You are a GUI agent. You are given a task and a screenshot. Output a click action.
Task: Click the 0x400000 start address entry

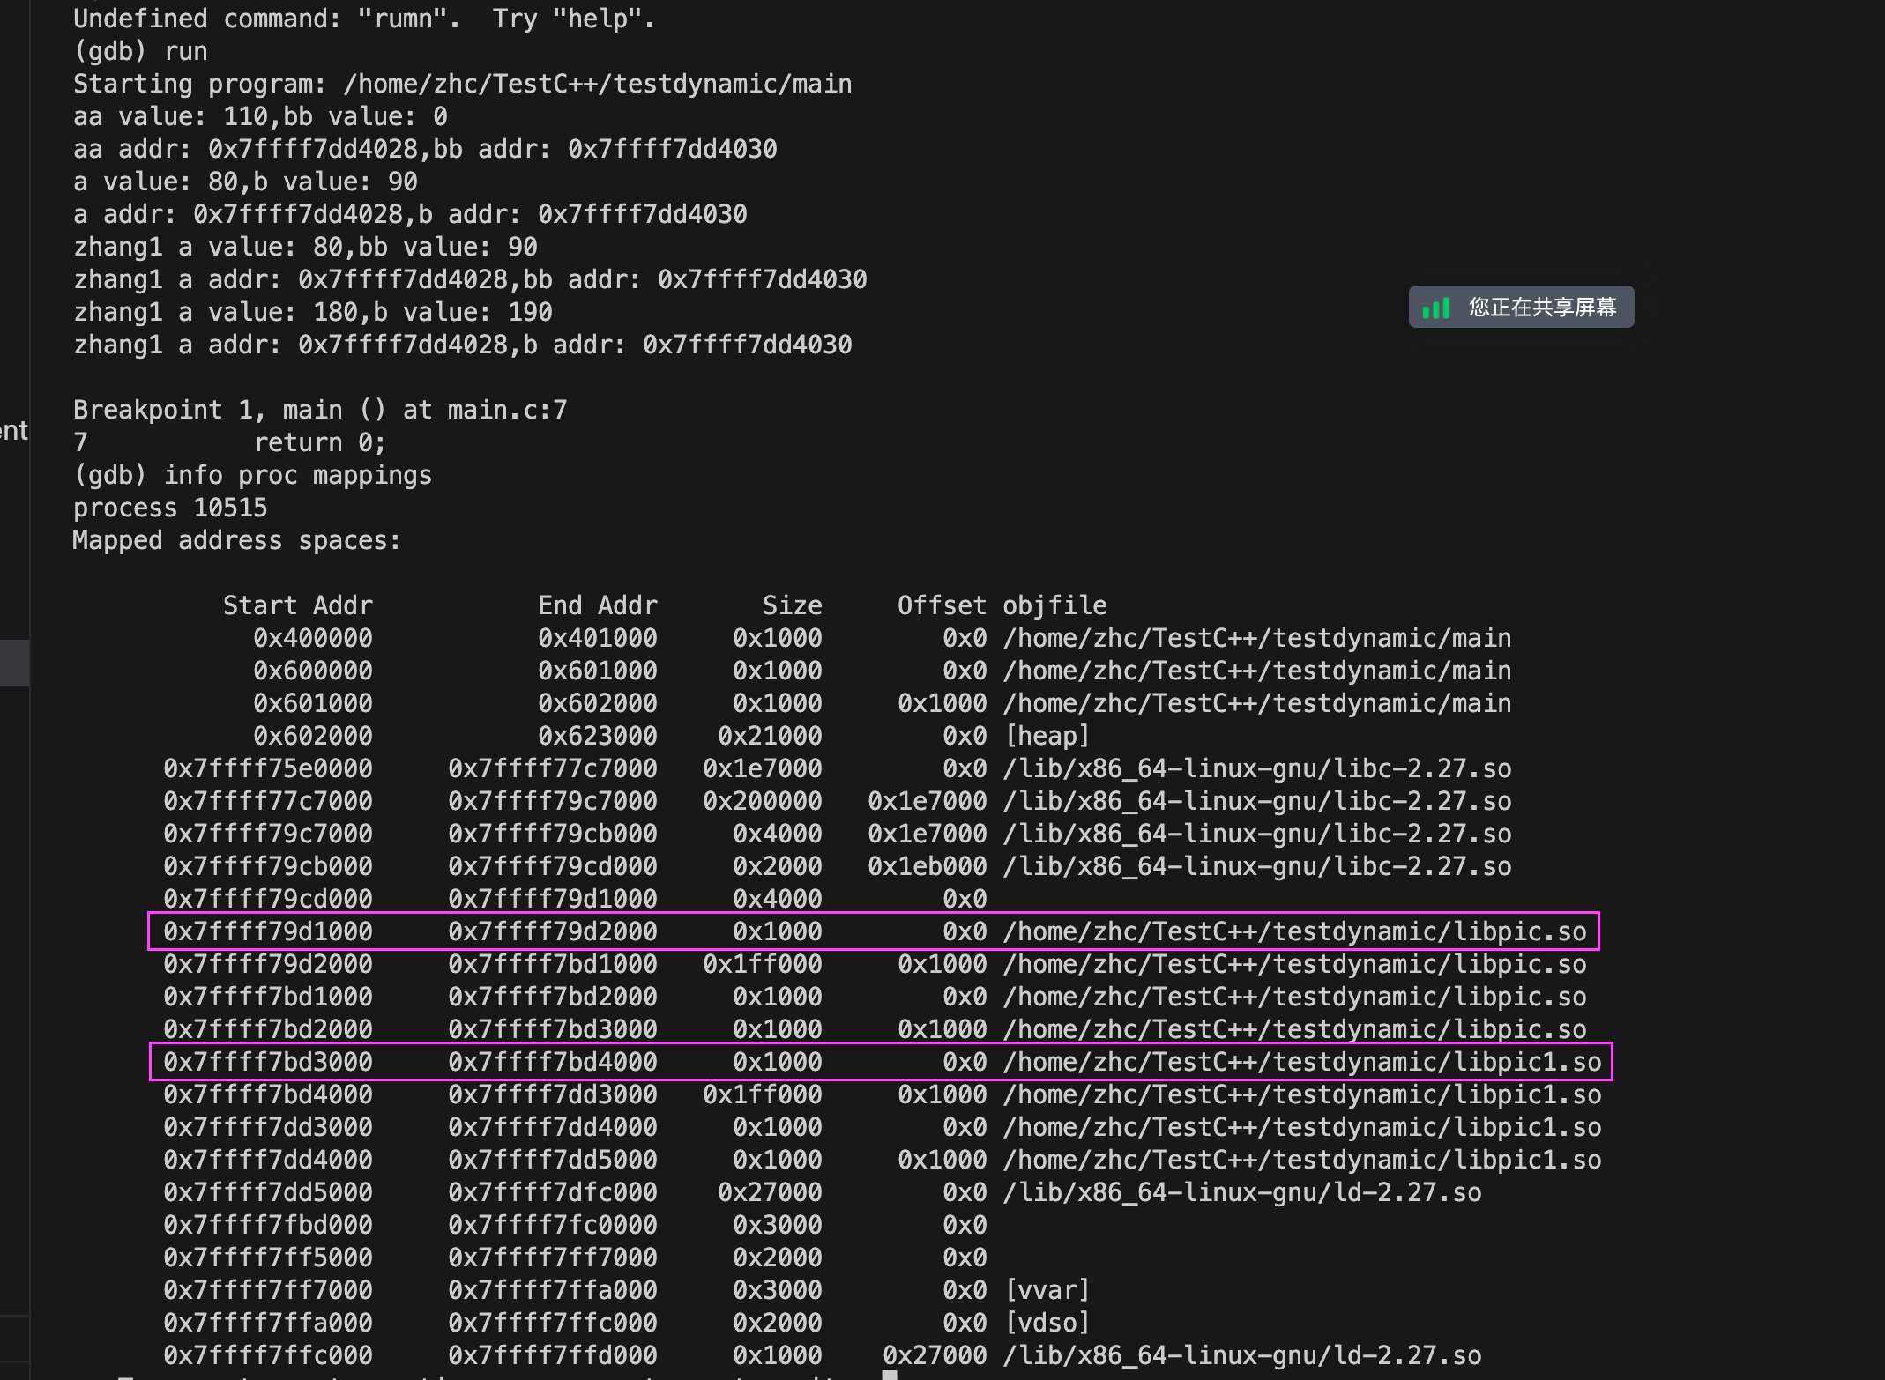(x=312, y=638)
